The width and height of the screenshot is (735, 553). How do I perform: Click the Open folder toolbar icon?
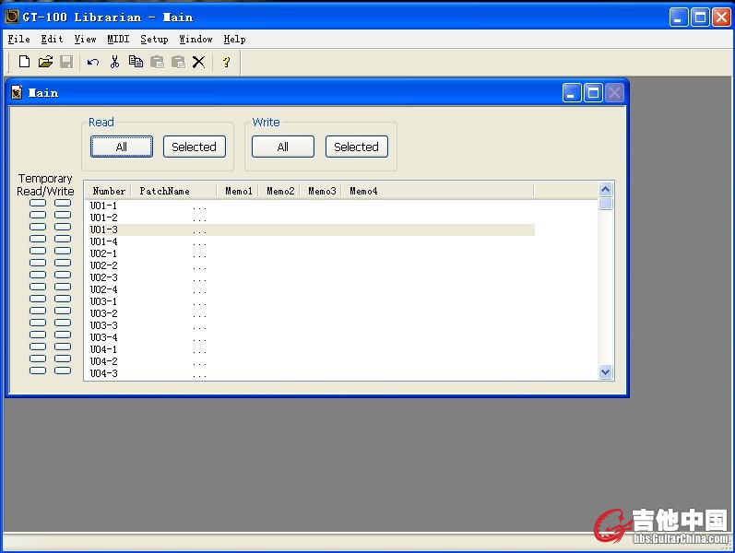click(45, 62)
